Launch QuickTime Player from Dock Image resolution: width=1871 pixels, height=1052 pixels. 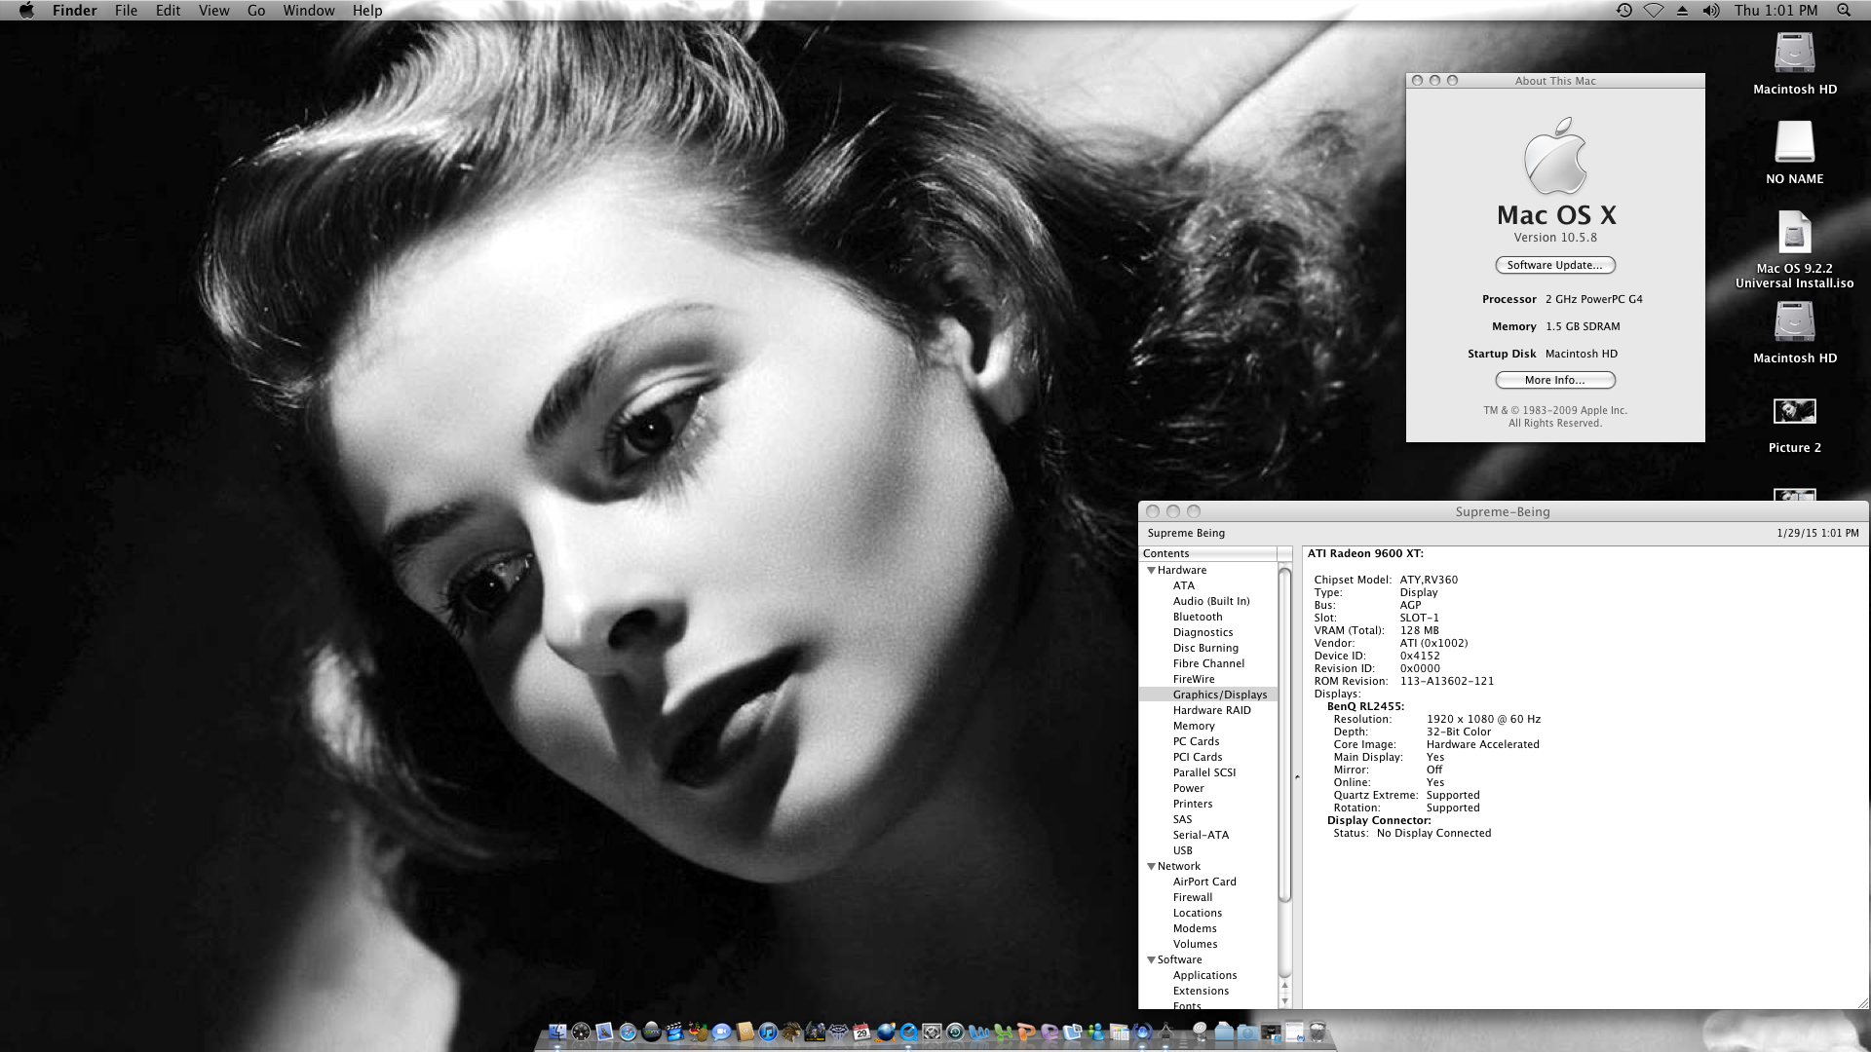coord(909,1033)
